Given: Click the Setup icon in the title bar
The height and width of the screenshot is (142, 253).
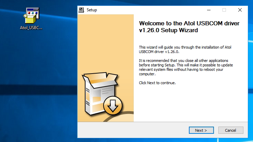Looking at the screenshot, I should tap(82, 10).
